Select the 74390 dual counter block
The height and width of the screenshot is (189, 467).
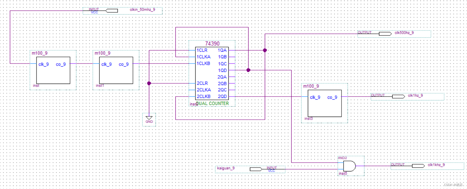[212, 73]
